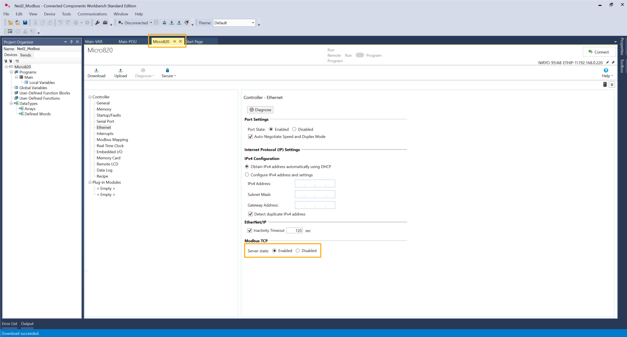
Task: Click the toolbox briefcase icon in toolbar
Action: (105, 23)
